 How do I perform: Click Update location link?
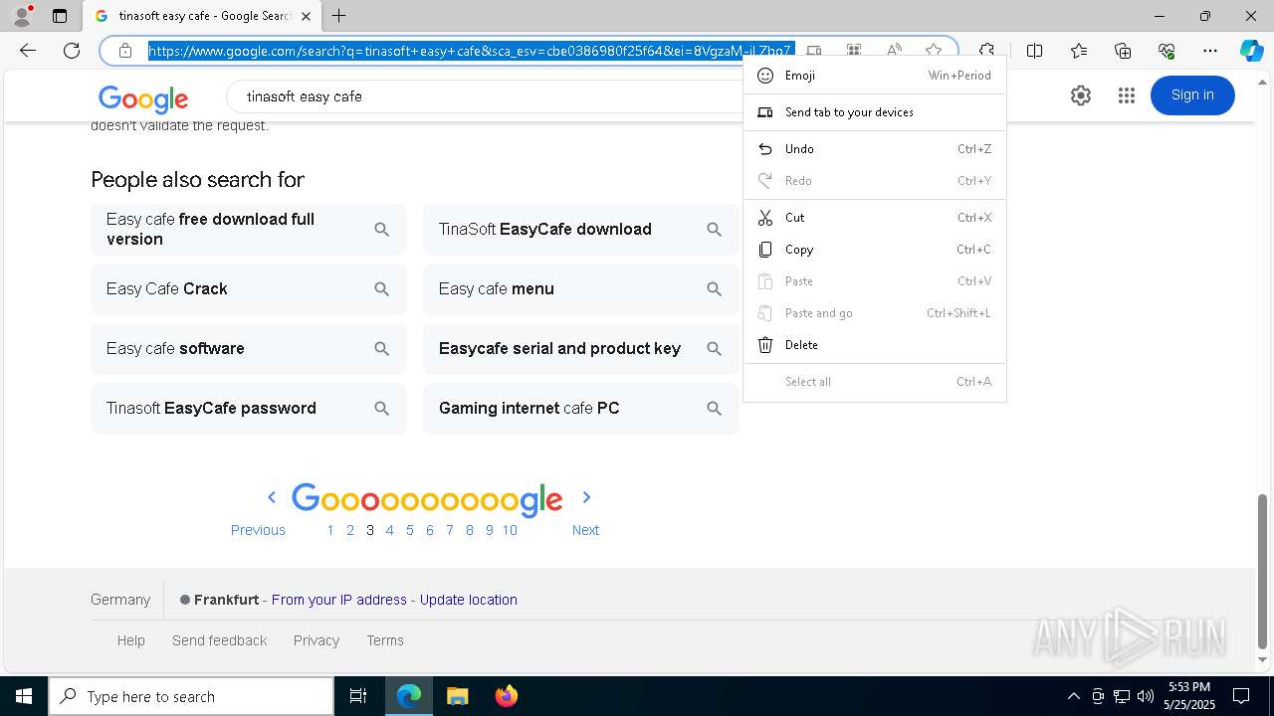pyautogui.click(x=468, y=600)
